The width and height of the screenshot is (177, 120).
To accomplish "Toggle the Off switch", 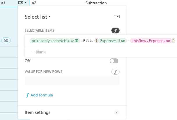I will (114, 61).
